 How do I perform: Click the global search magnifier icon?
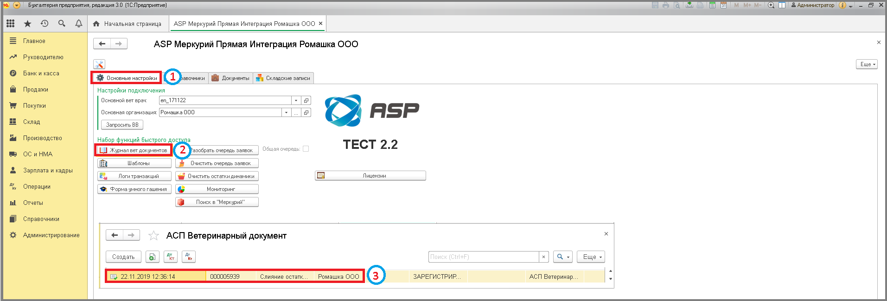click(62, 24)
